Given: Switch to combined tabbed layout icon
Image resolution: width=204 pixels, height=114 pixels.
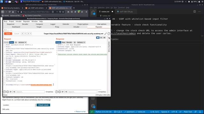Looking at the screenshot, I should coord(104,38).
